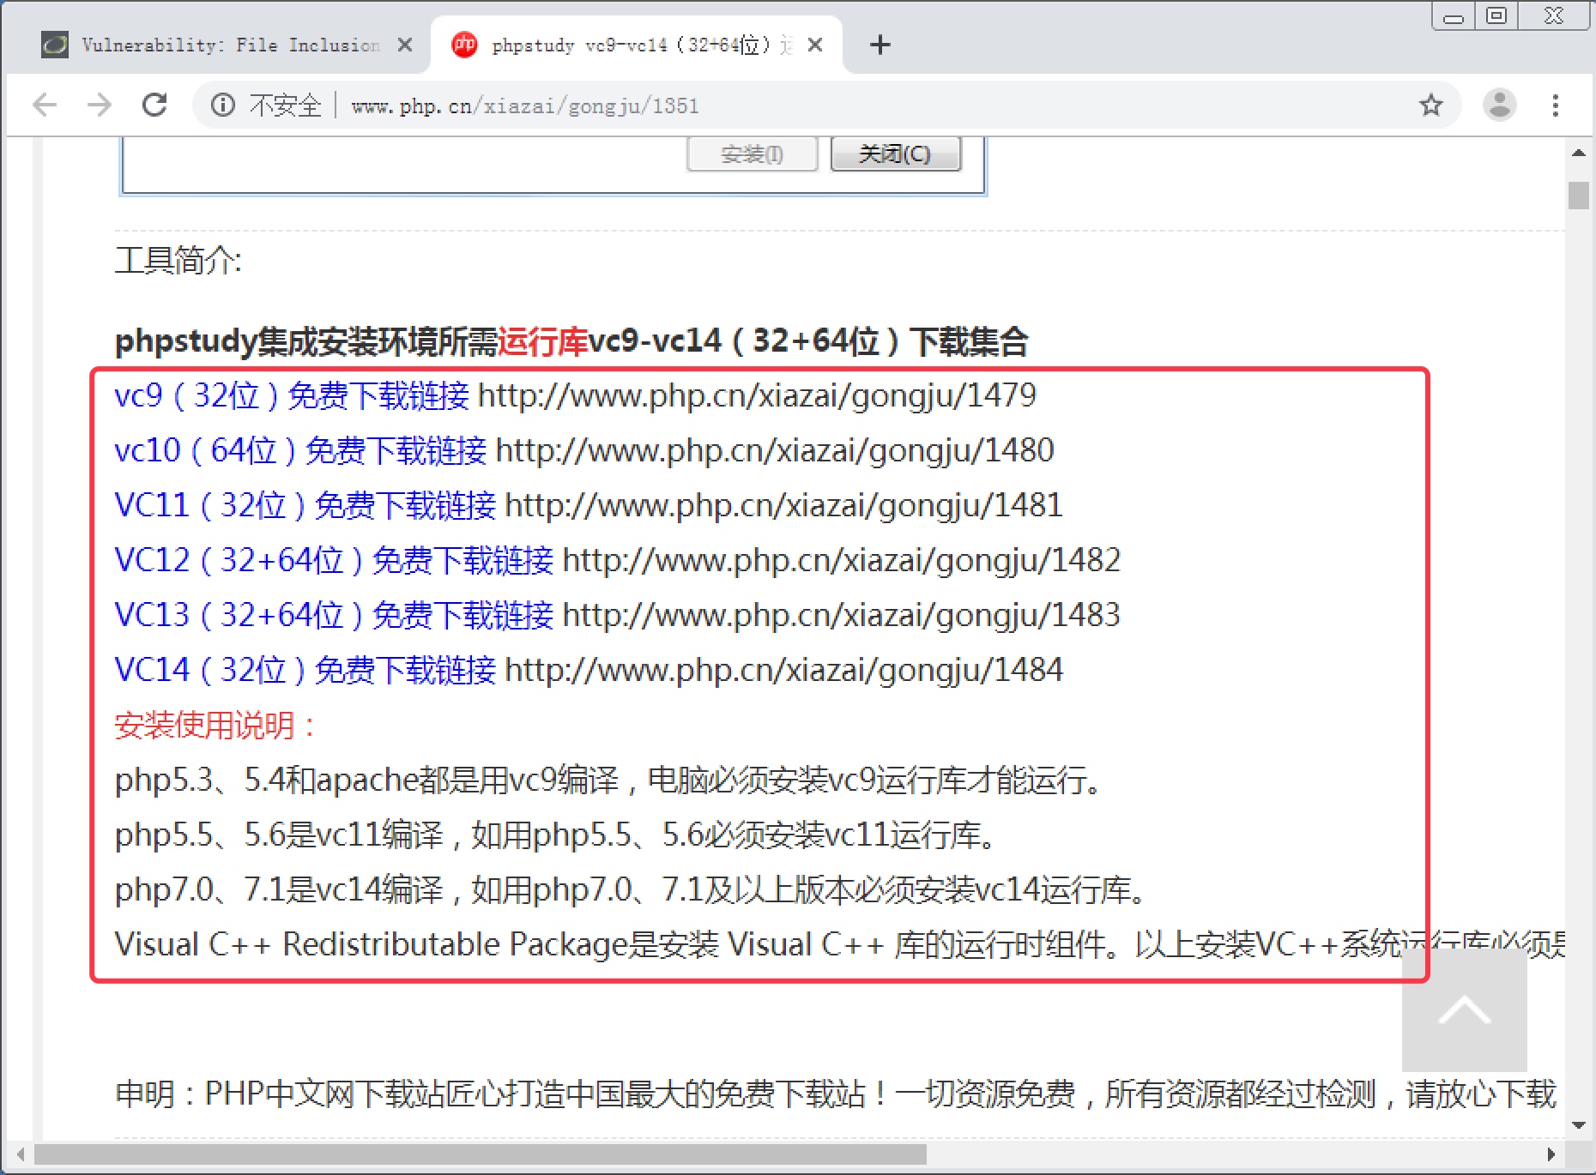Click the vertical scrollbar up arrow

(x=1579, y=153)
